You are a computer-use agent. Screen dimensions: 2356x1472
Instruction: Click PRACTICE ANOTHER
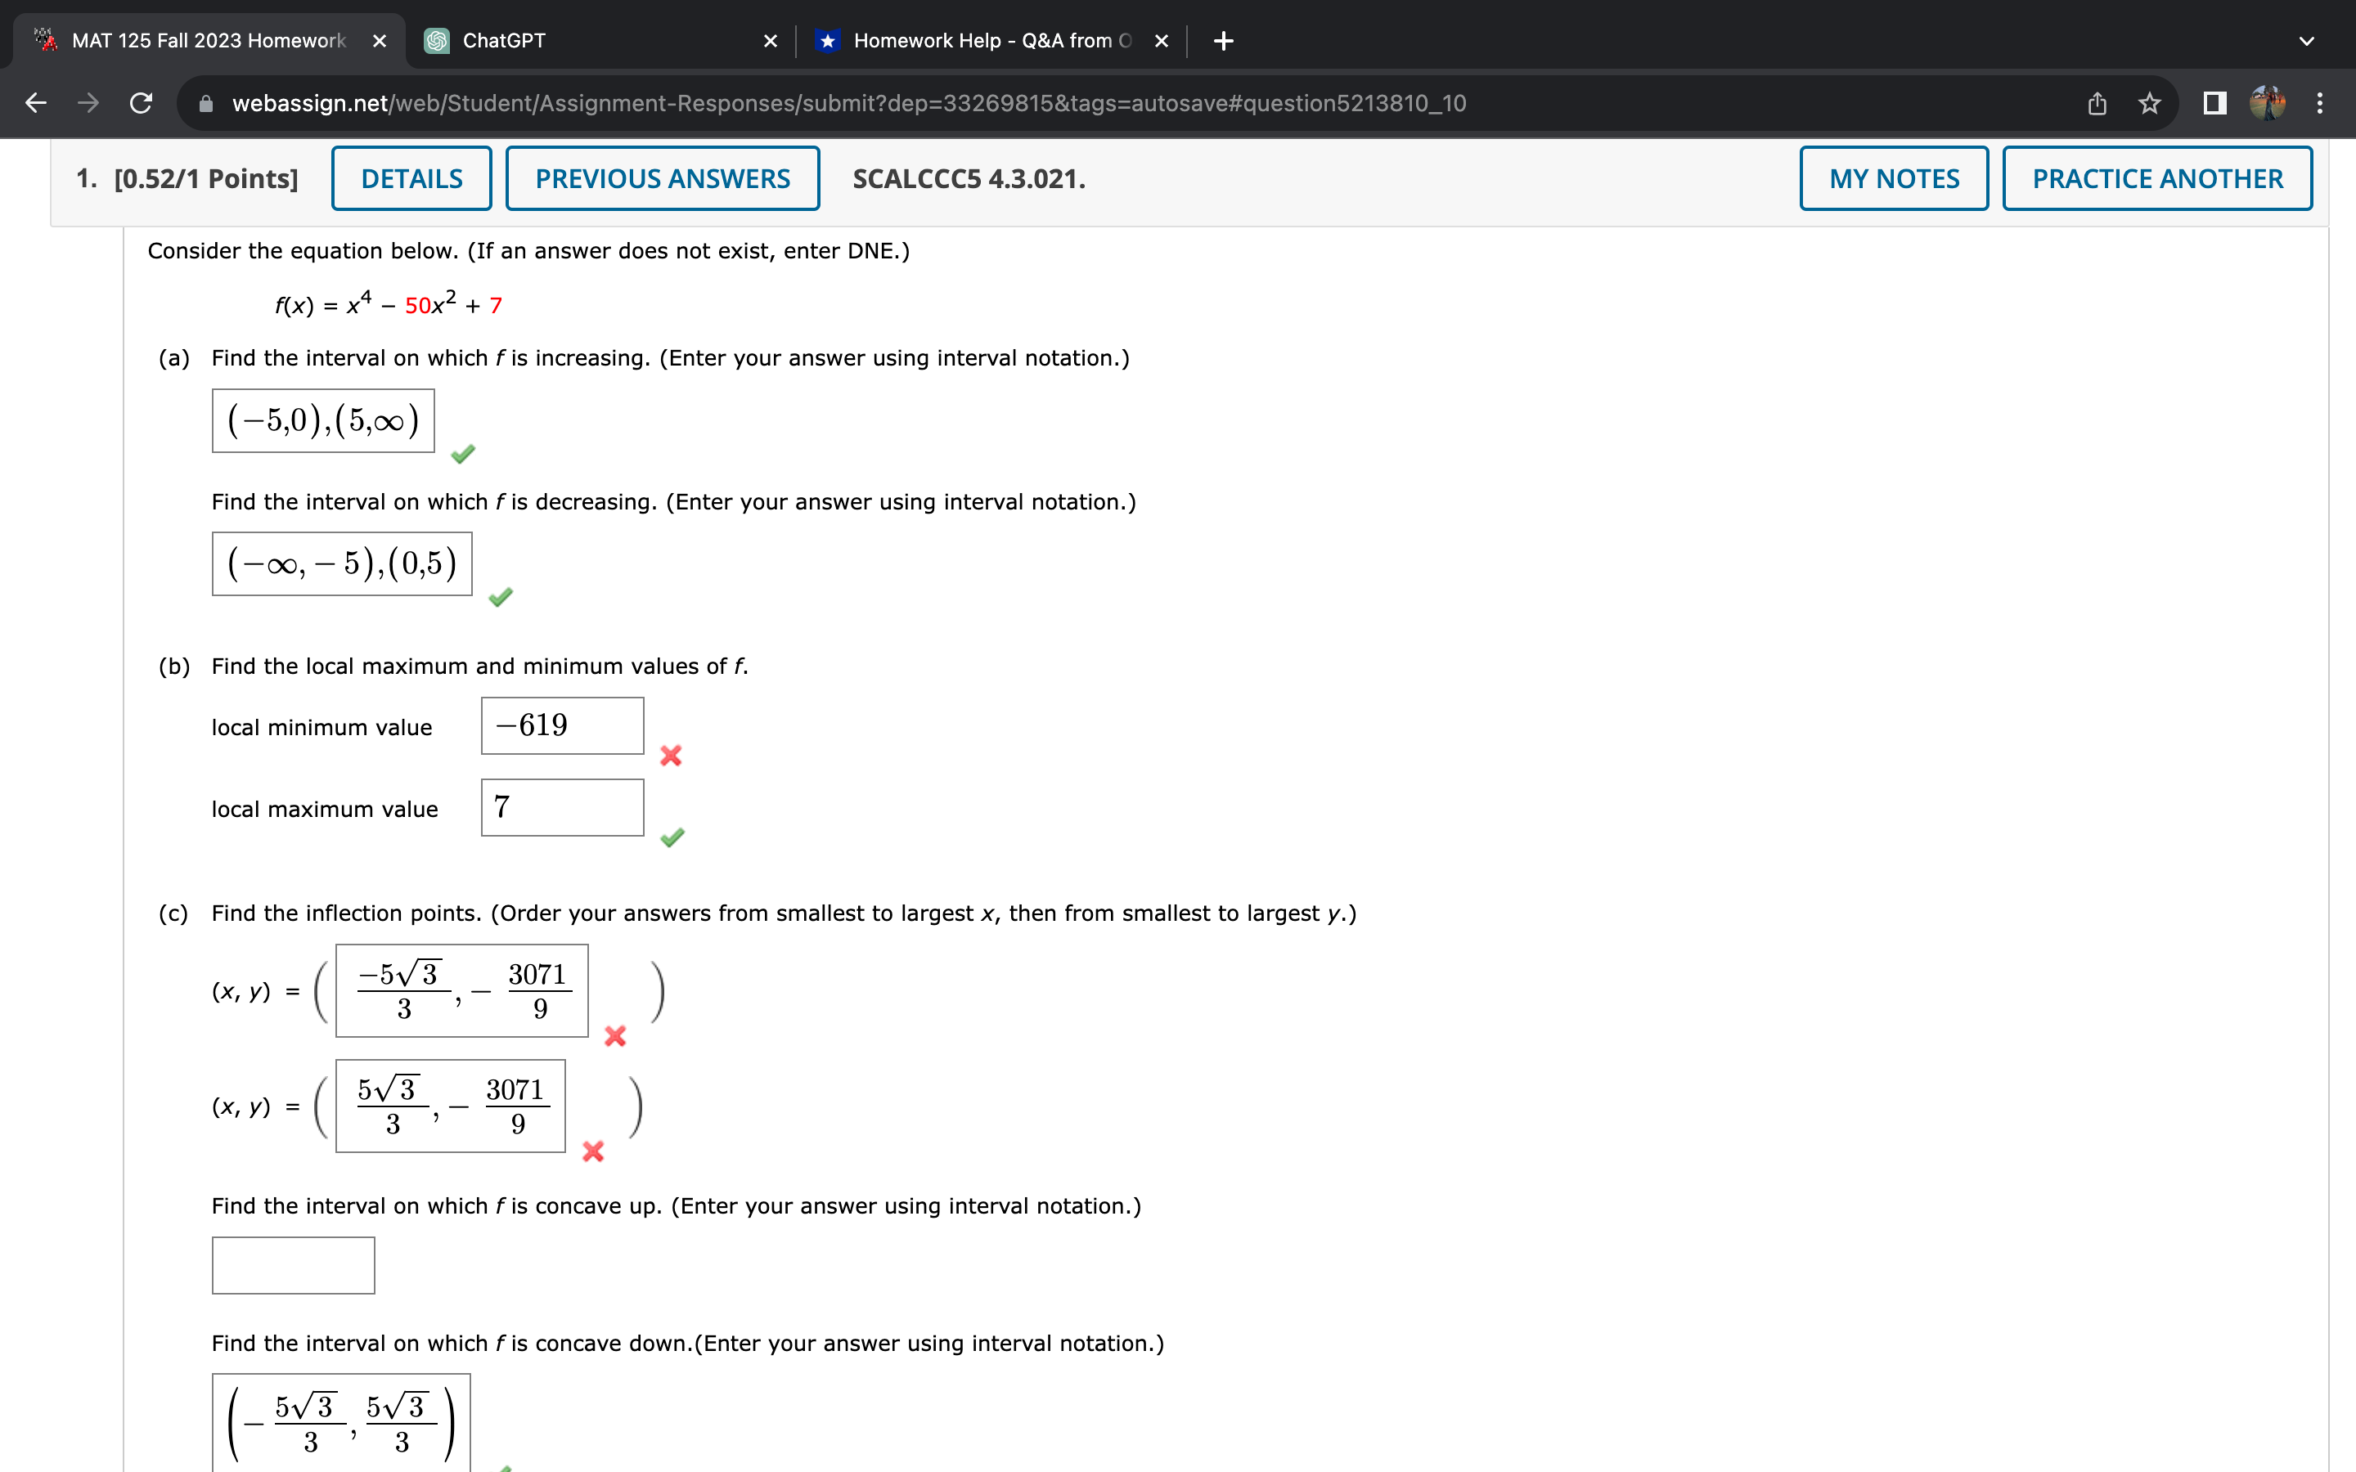coord(2156,178)
